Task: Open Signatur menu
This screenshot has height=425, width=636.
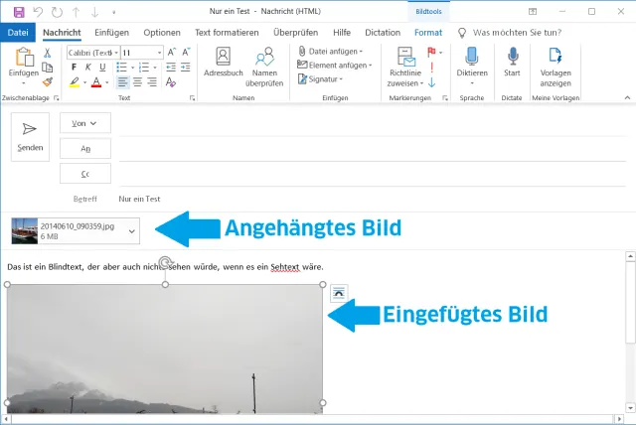Action: click(x=320, y=79)
